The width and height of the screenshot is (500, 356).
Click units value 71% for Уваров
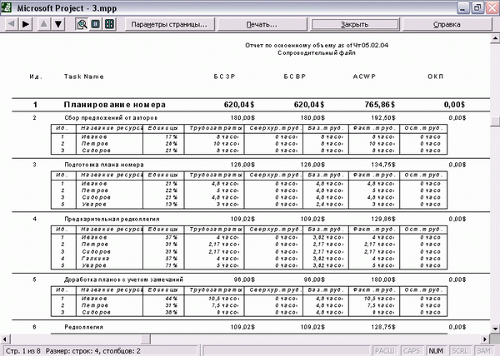pos(171,265)
